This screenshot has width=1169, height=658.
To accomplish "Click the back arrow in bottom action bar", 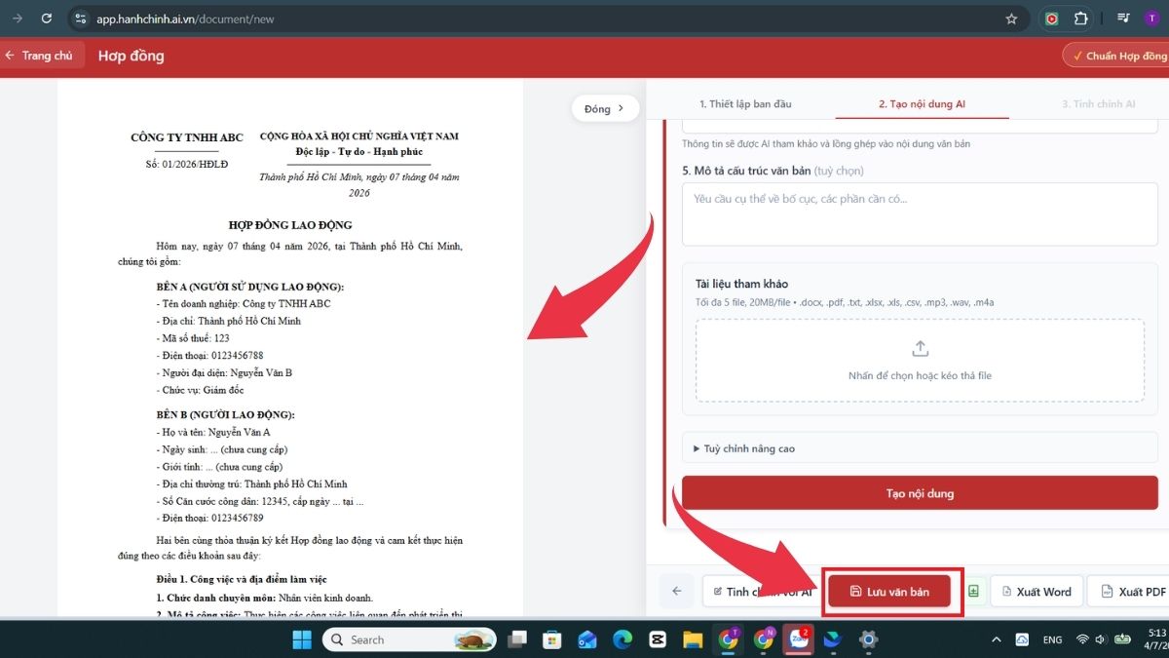I will click(676, 592).
